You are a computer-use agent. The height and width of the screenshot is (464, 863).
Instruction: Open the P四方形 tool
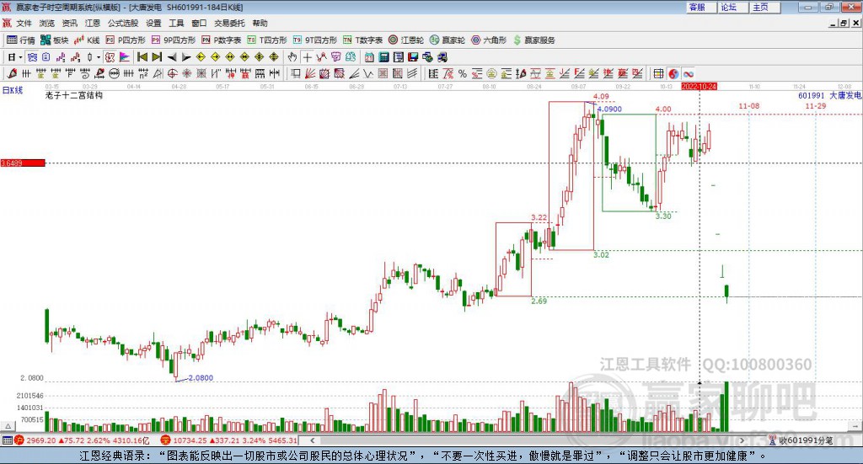coord(126,40)
